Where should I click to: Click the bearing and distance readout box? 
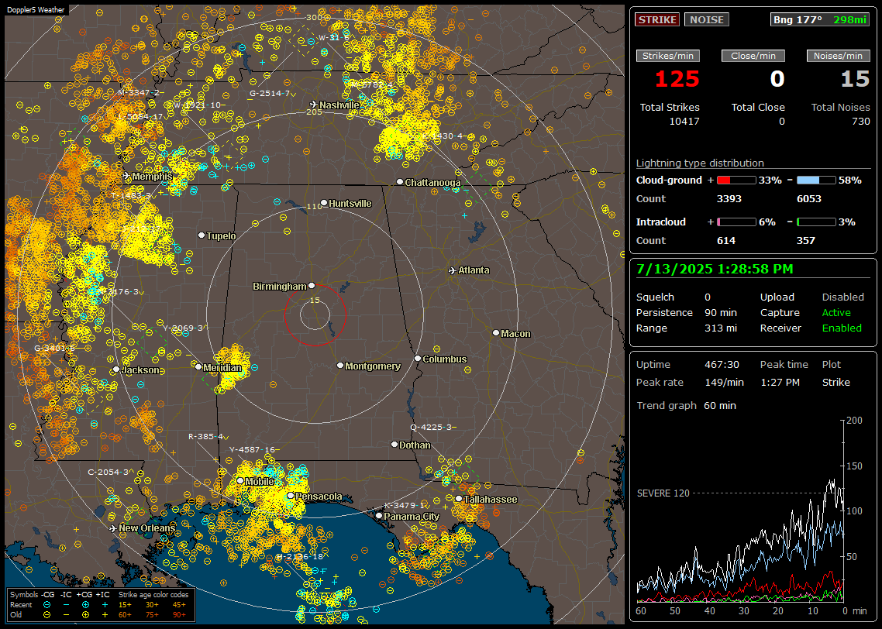click(x=819, y=19)
